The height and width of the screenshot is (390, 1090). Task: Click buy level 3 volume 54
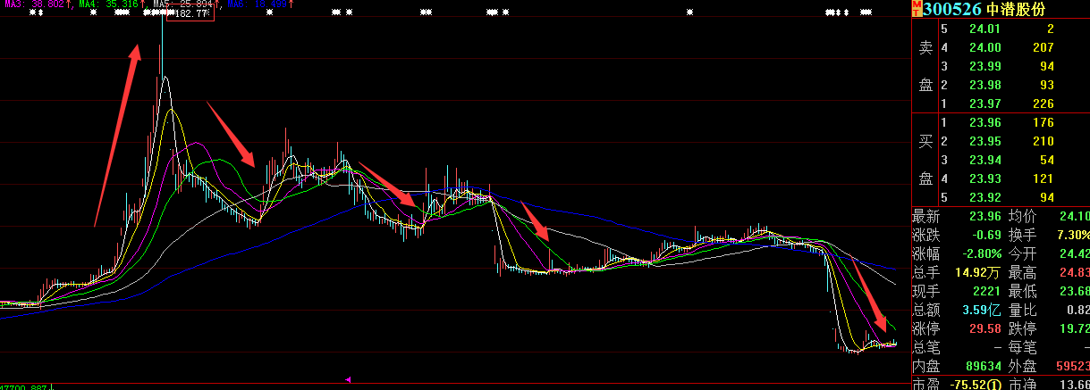pyautogui.click(x=1047, y=160)
